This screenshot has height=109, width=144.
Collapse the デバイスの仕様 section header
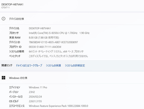coord(72,19)
